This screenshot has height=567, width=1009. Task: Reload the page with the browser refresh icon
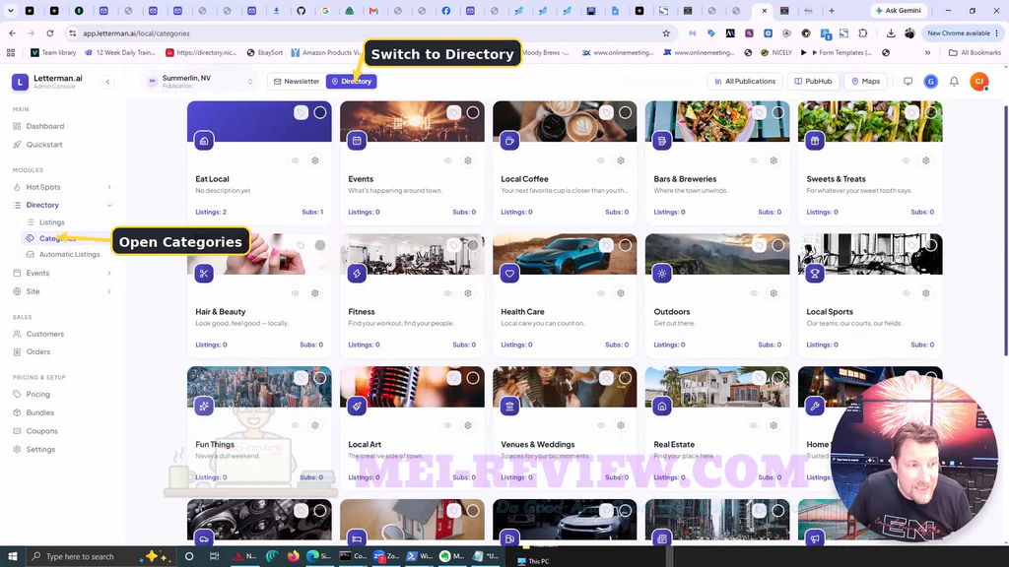click(x=50, y=33)
